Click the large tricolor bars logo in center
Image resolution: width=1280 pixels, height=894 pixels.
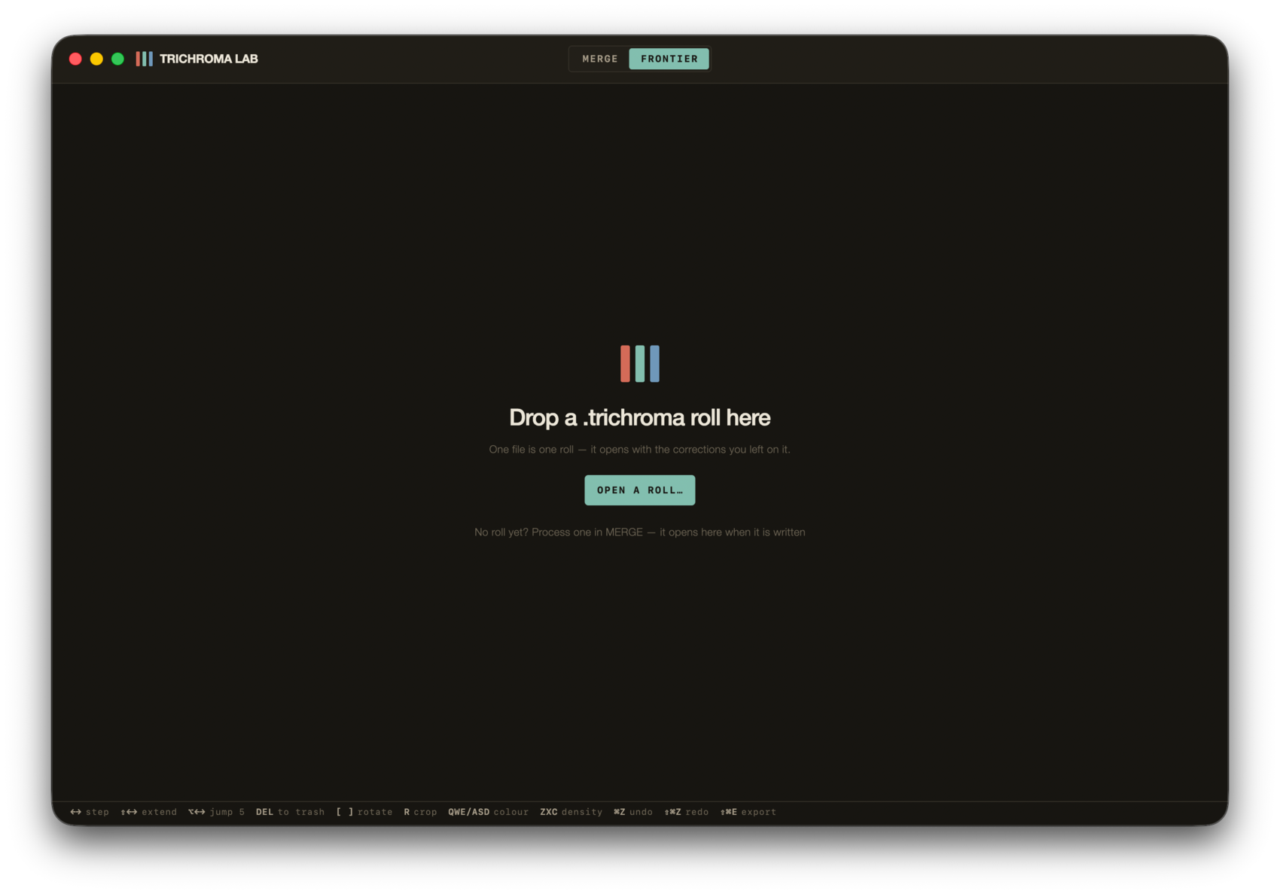(x=639, y=364)
